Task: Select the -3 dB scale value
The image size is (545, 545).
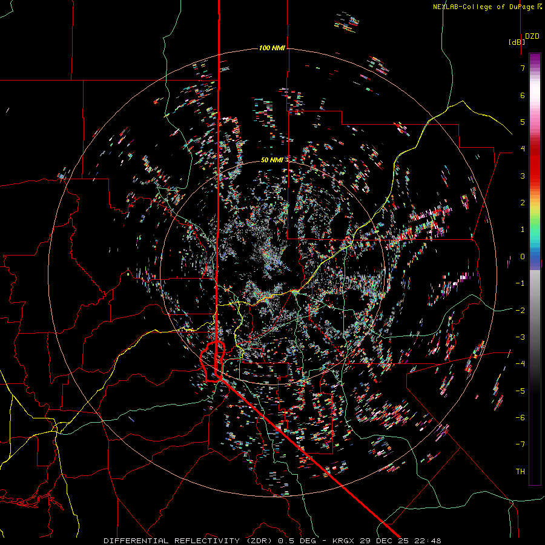Action: 520,337
